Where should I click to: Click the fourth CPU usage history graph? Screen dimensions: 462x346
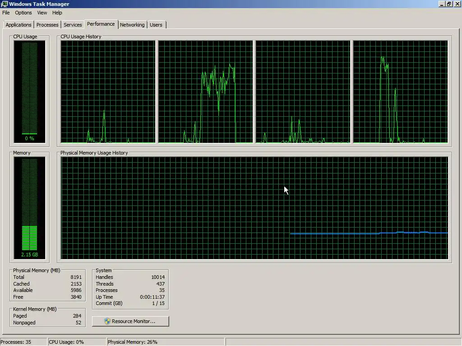point(401,91)
